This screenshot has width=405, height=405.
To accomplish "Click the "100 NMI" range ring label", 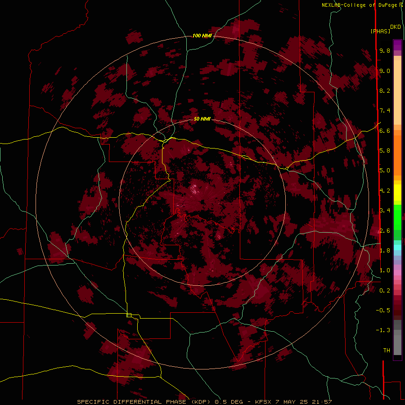I will click(202, 36).
